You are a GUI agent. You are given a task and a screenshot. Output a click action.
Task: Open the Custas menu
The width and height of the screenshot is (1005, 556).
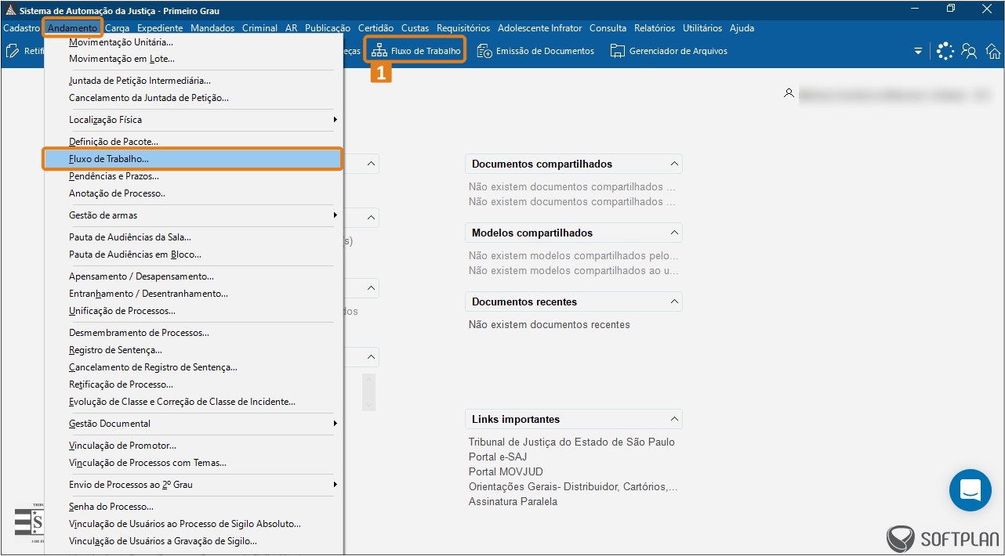click(x=415, y=28)
